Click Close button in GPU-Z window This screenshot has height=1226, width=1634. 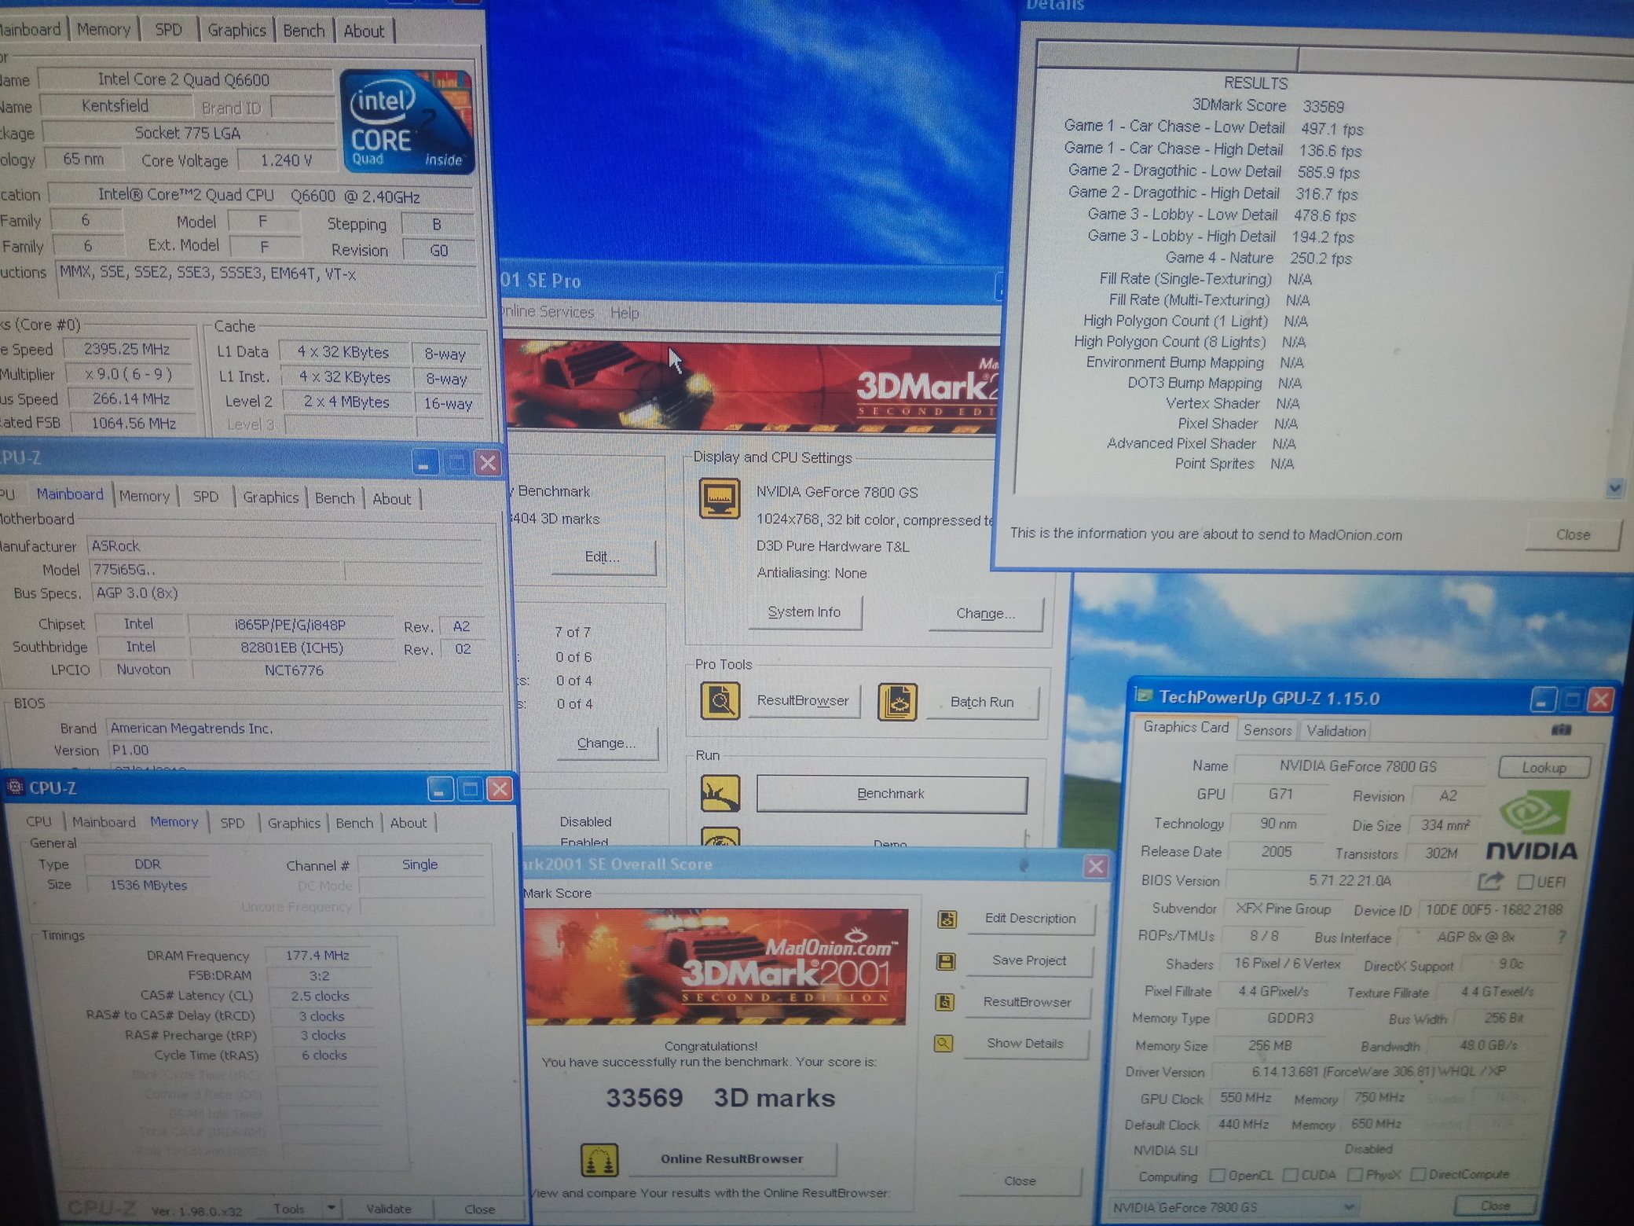[x=1495, y=1206]
